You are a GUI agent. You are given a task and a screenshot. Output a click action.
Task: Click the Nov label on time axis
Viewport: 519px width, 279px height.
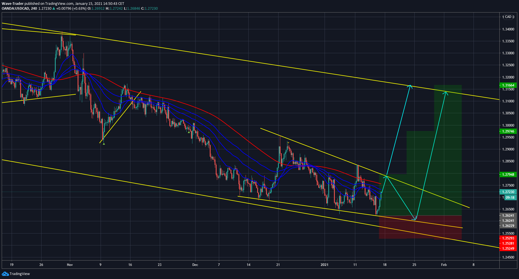[70, 265]
